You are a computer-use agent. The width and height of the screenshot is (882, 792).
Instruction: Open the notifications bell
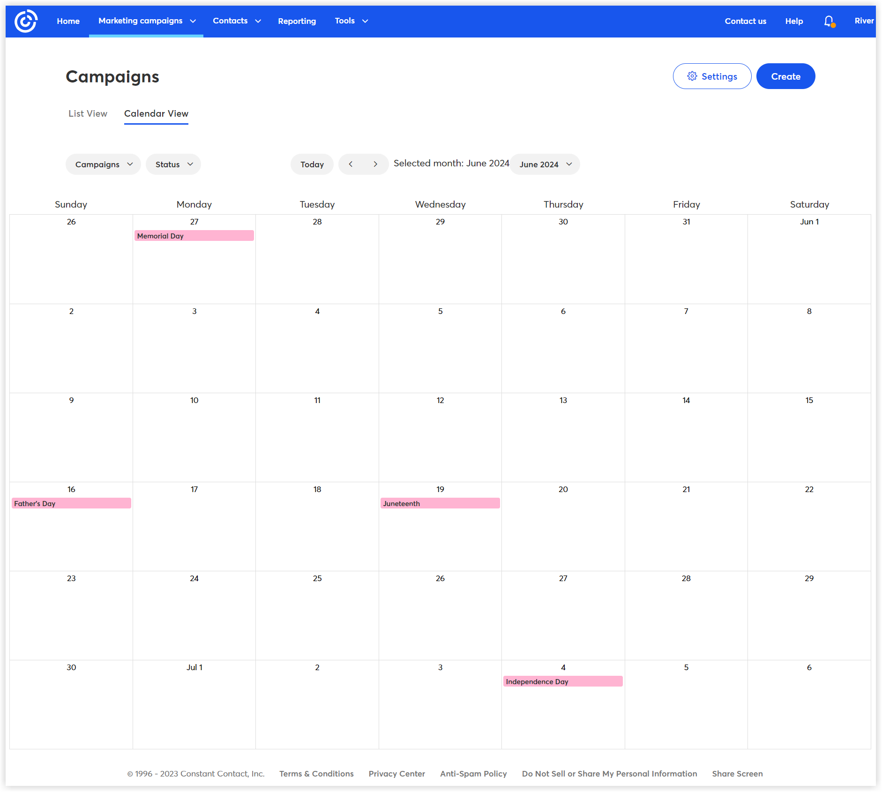(828, 21)
